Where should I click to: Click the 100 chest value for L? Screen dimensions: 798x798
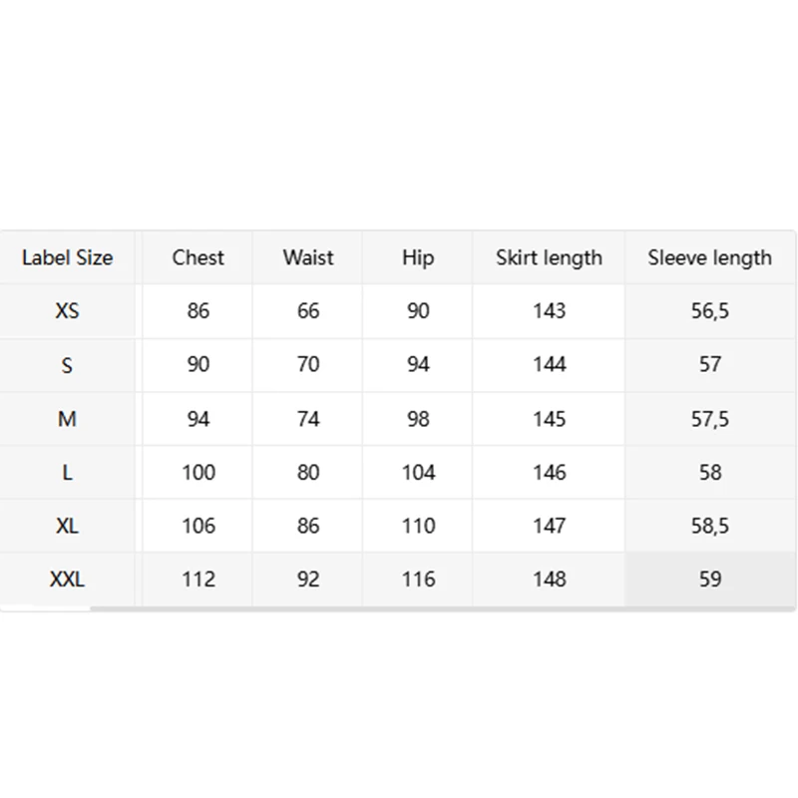[198, 472]
